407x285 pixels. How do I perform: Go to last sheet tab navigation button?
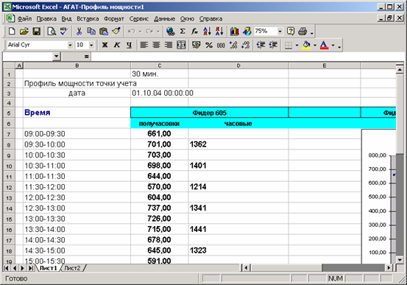coord(31,268)
